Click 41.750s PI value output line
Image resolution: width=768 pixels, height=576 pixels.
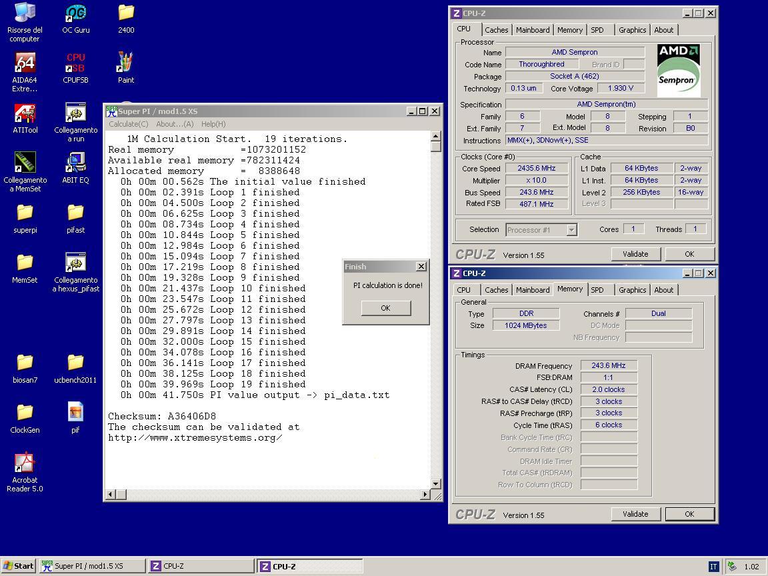coord(255,395)
